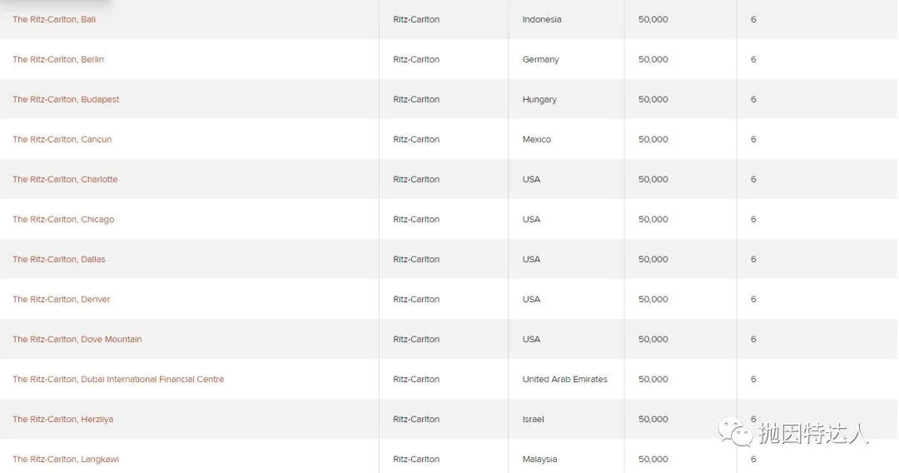The width and height of the screenshot is (899, 473).
Task: Open The Ritz-Carlton, Langkawi link
Action: coord(66,459)
